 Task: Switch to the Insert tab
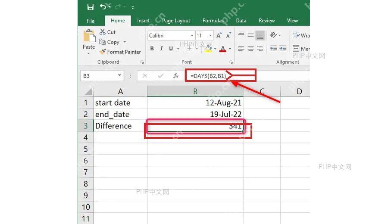pyautogui.click(x=143, y=21)
